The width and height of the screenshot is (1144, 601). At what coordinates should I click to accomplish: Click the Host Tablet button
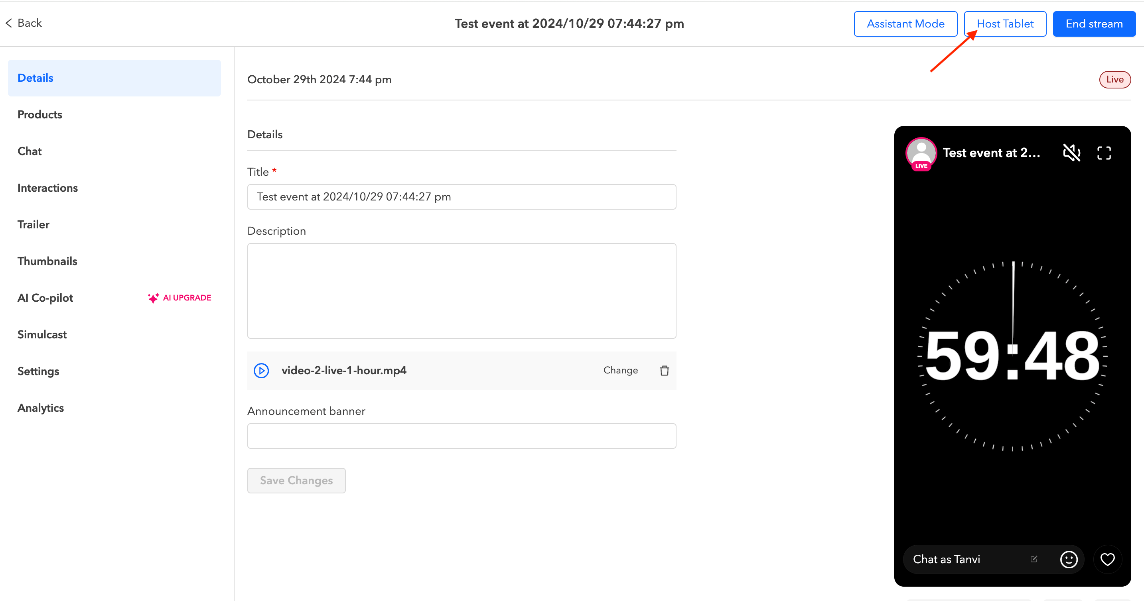point(1005,24)
